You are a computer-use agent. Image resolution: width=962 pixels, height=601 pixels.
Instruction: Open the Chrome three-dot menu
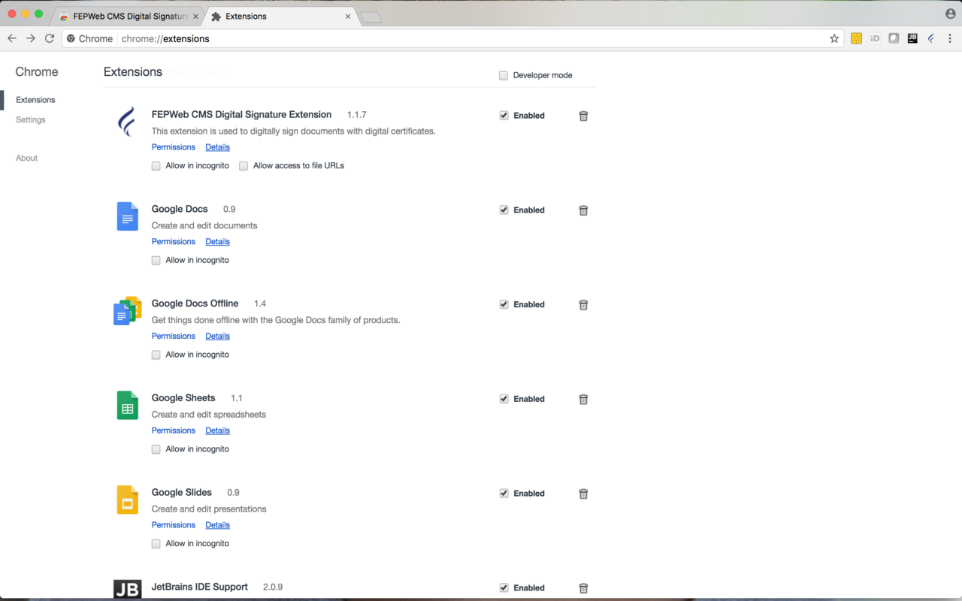click(950, 38)
